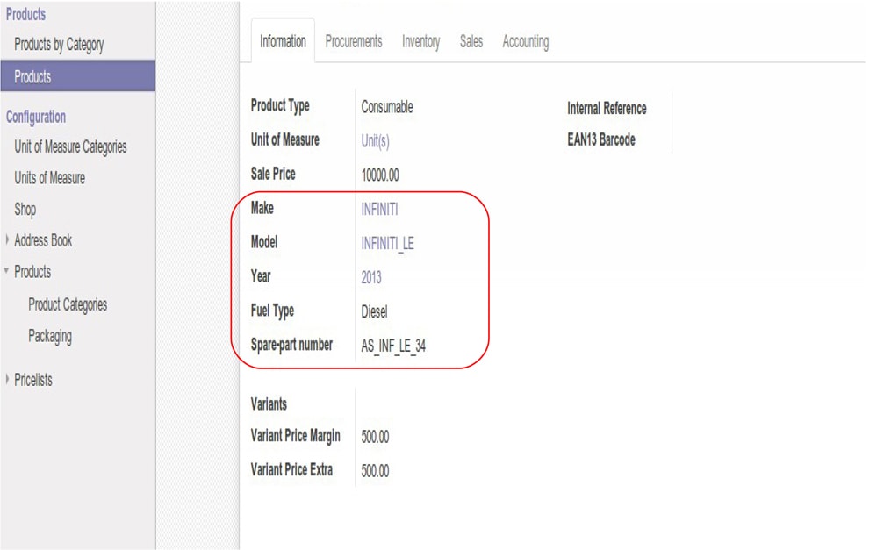Open the 2013 year link
Screen dimensions: 891x550
point(371,277)
